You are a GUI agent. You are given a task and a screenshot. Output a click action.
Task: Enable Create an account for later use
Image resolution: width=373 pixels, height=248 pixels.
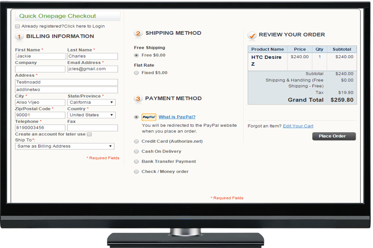[x=89, y=134]
